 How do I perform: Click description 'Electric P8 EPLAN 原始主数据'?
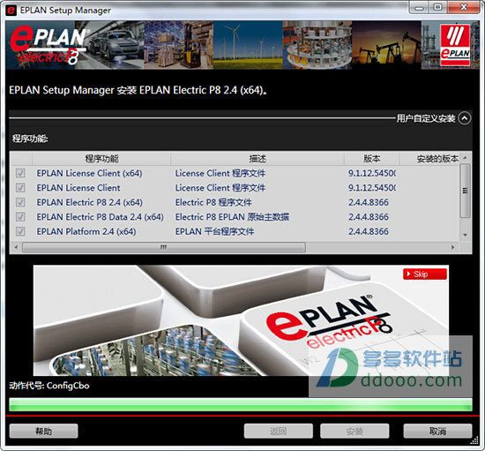(232, 217)
